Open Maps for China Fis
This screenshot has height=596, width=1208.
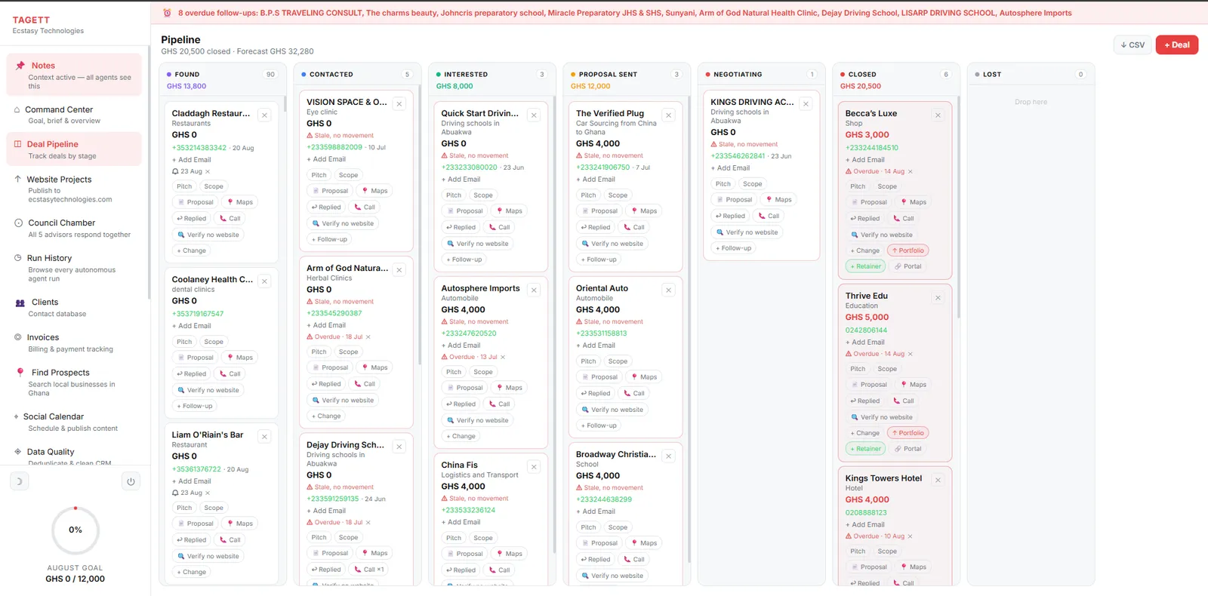pyautogui.click(x=509, y=554)
